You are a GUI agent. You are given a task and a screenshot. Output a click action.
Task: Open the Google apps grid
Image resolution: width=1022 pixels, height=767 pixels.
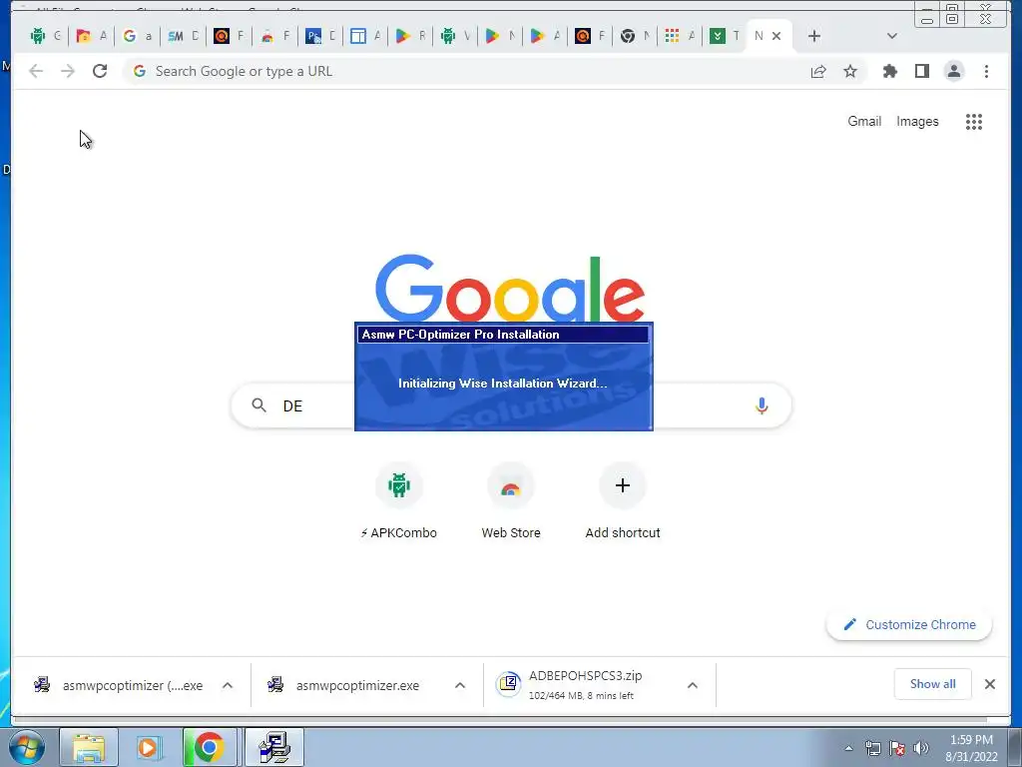point(974,121)
